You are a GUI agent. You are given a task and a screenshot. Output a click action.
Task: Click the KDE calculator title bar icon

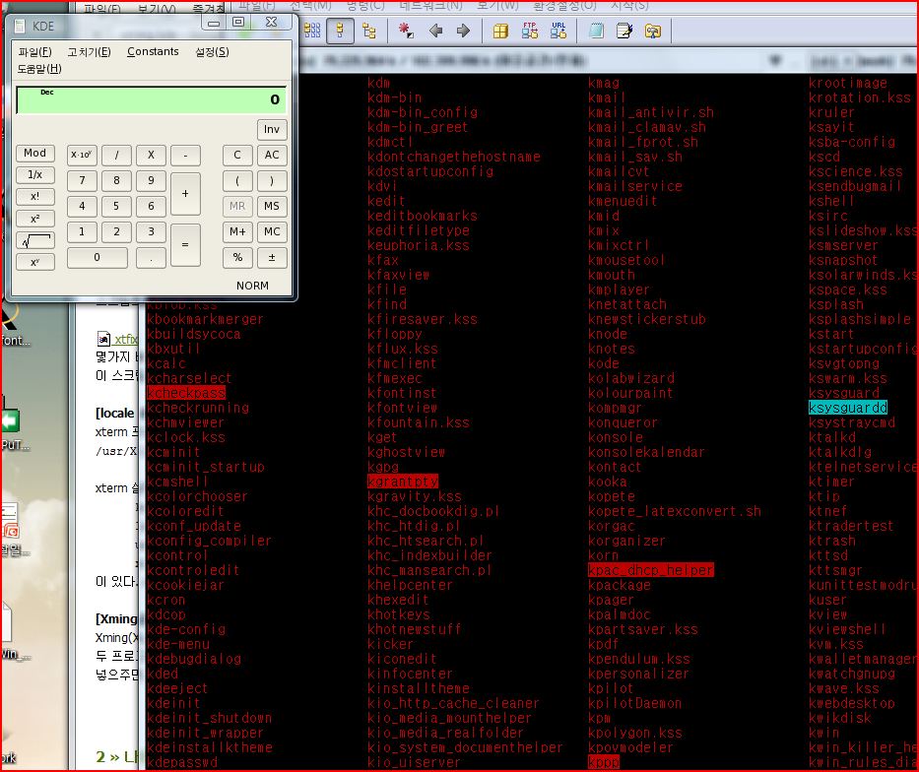coord(20,27)
